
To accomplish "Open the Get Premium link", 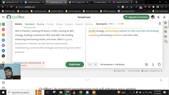I will 20,63.
